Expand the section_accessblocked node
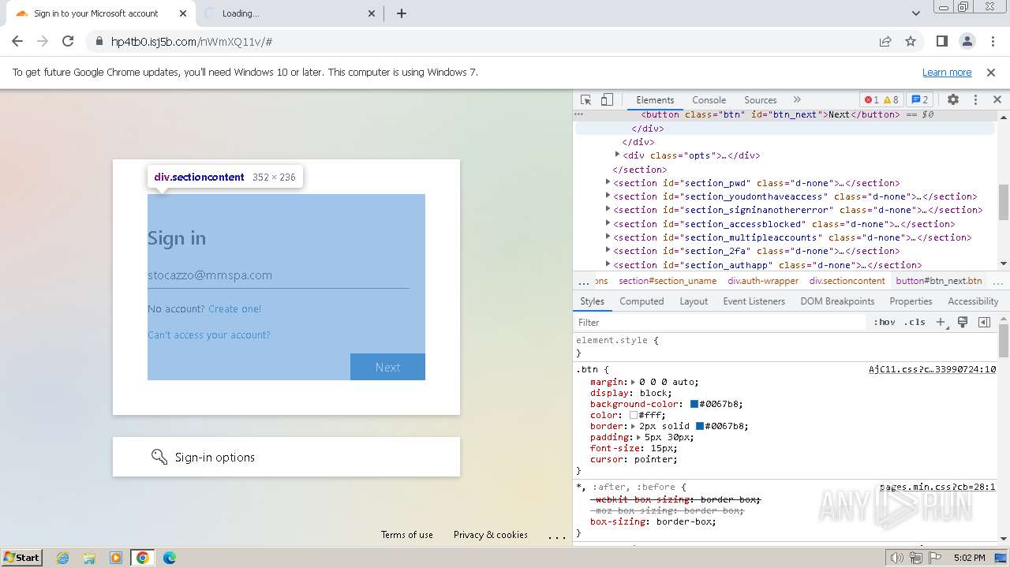Image resolution: width=1010 pixels, height=568 pixels. pyautogui.click(x=608, y=223)
